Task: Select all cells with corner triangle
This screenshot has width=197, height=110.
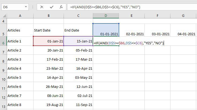Action: 4,16
